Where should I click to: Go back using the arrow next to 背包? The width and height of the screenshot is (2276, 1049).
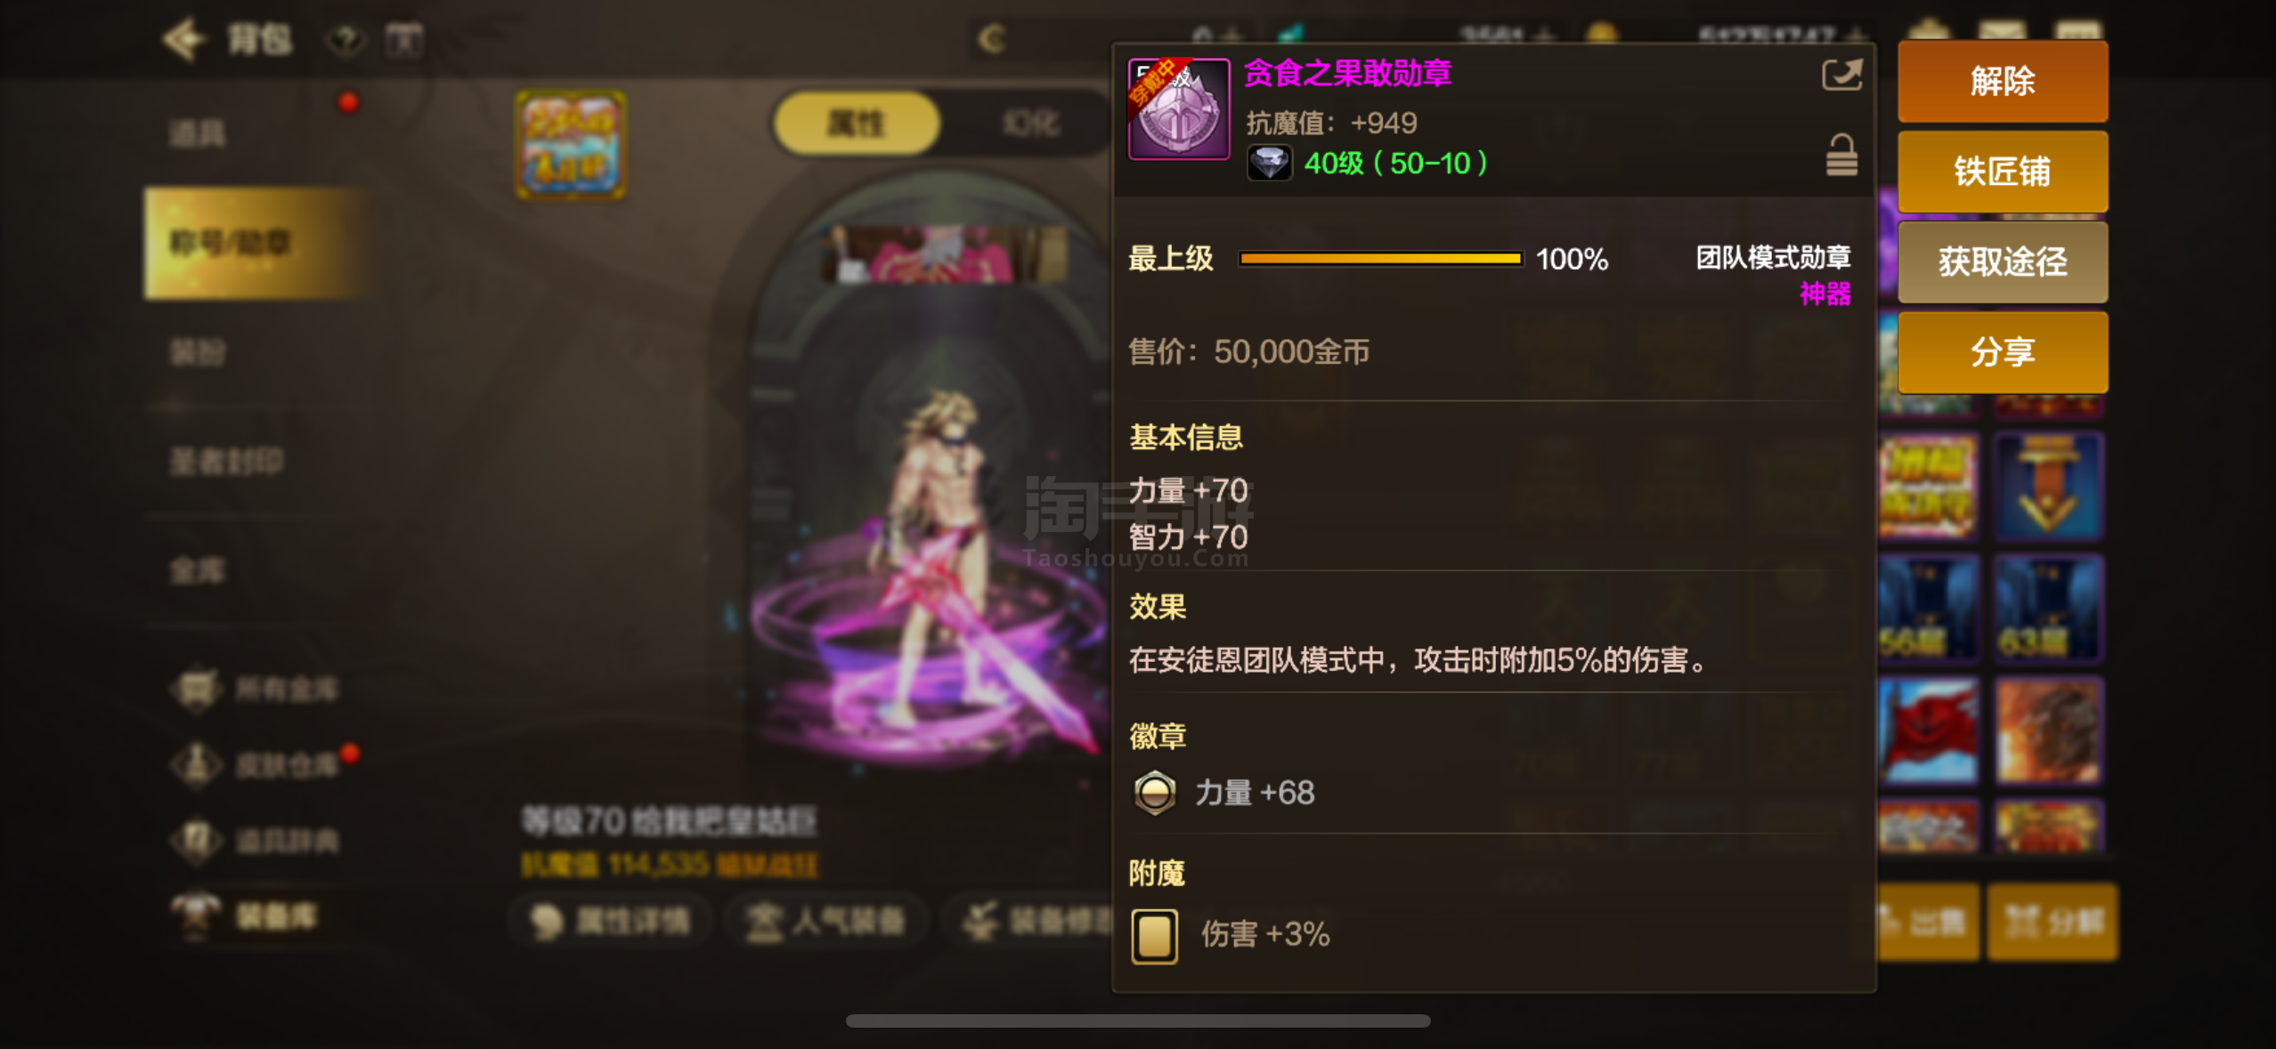pyautogui.click(x=183, y=39)
